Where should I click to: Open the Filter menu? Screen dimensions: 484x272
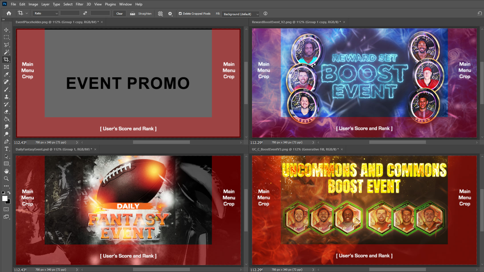click(x=80, y=4)
